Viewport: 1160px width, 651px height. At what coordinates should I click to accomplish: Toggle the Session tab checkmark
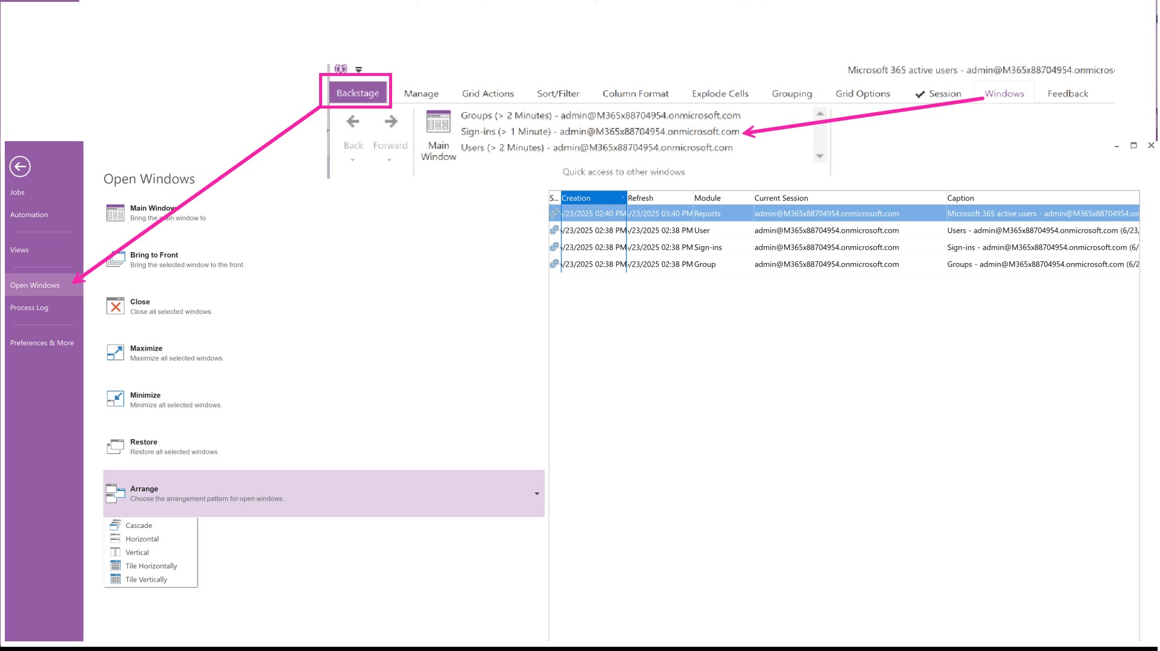coord(920,94)
